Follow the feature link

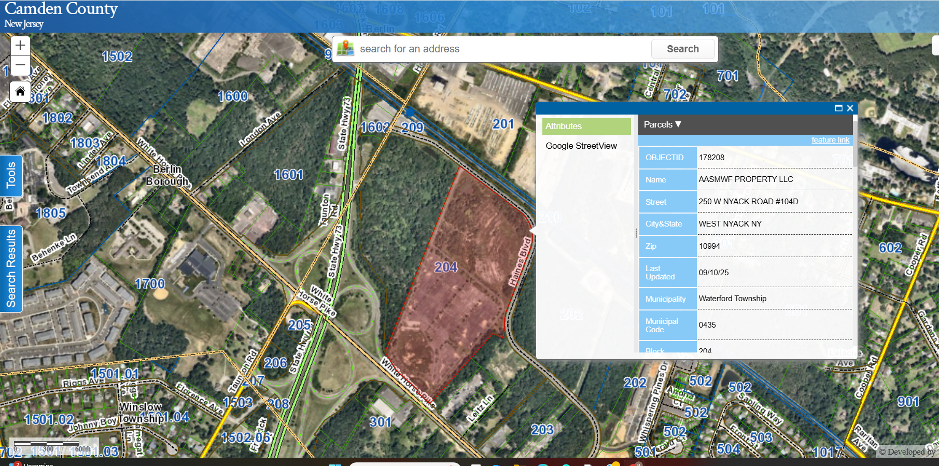[830, 140]
